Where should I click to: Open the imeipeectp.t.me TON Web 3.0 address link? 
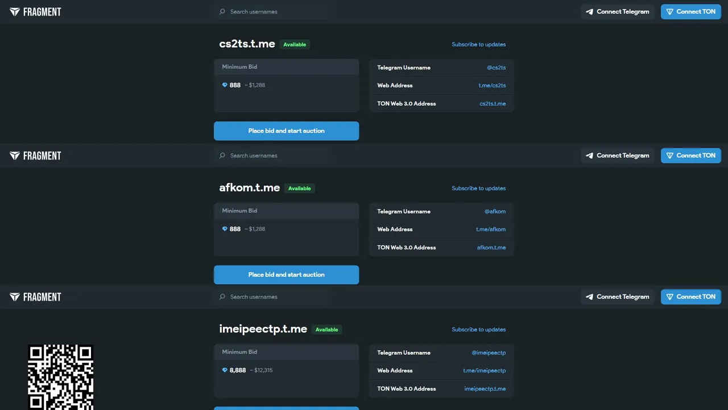click(485, 389)
